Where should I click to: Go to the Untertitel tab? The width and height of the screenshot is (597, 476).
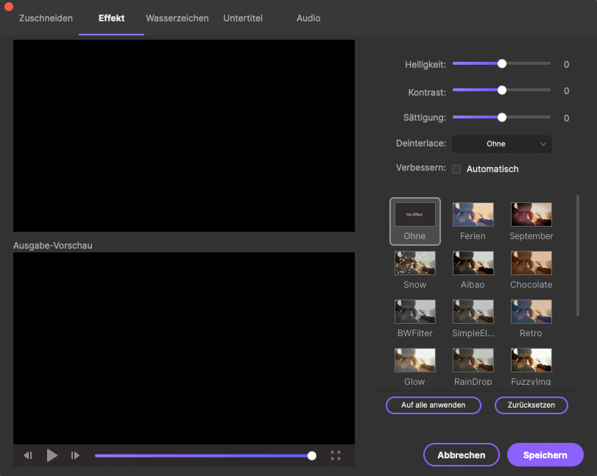(243, 18)
